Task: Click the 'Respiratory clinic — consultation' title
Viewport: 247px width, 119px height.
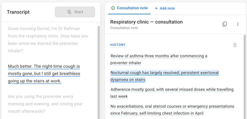Action: pos(147,22)
